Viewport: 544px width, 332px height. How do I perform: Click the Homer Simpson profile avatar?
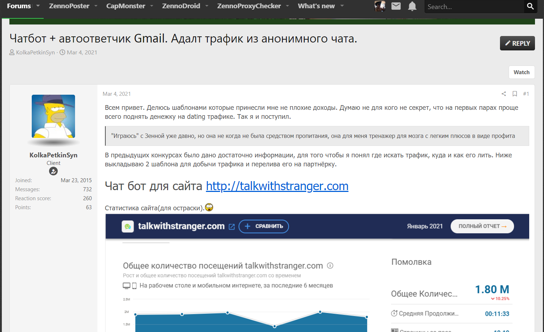53,116
